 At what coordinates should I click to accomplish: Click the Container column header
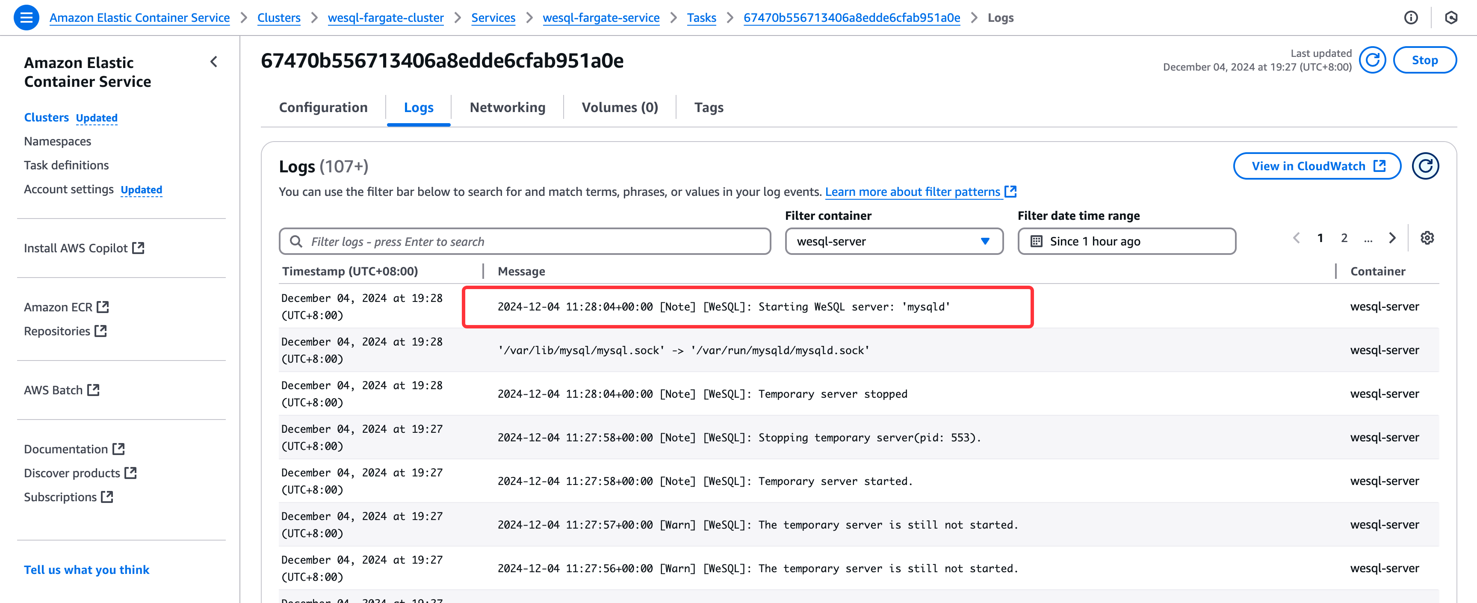click(x=1377, y=272)
